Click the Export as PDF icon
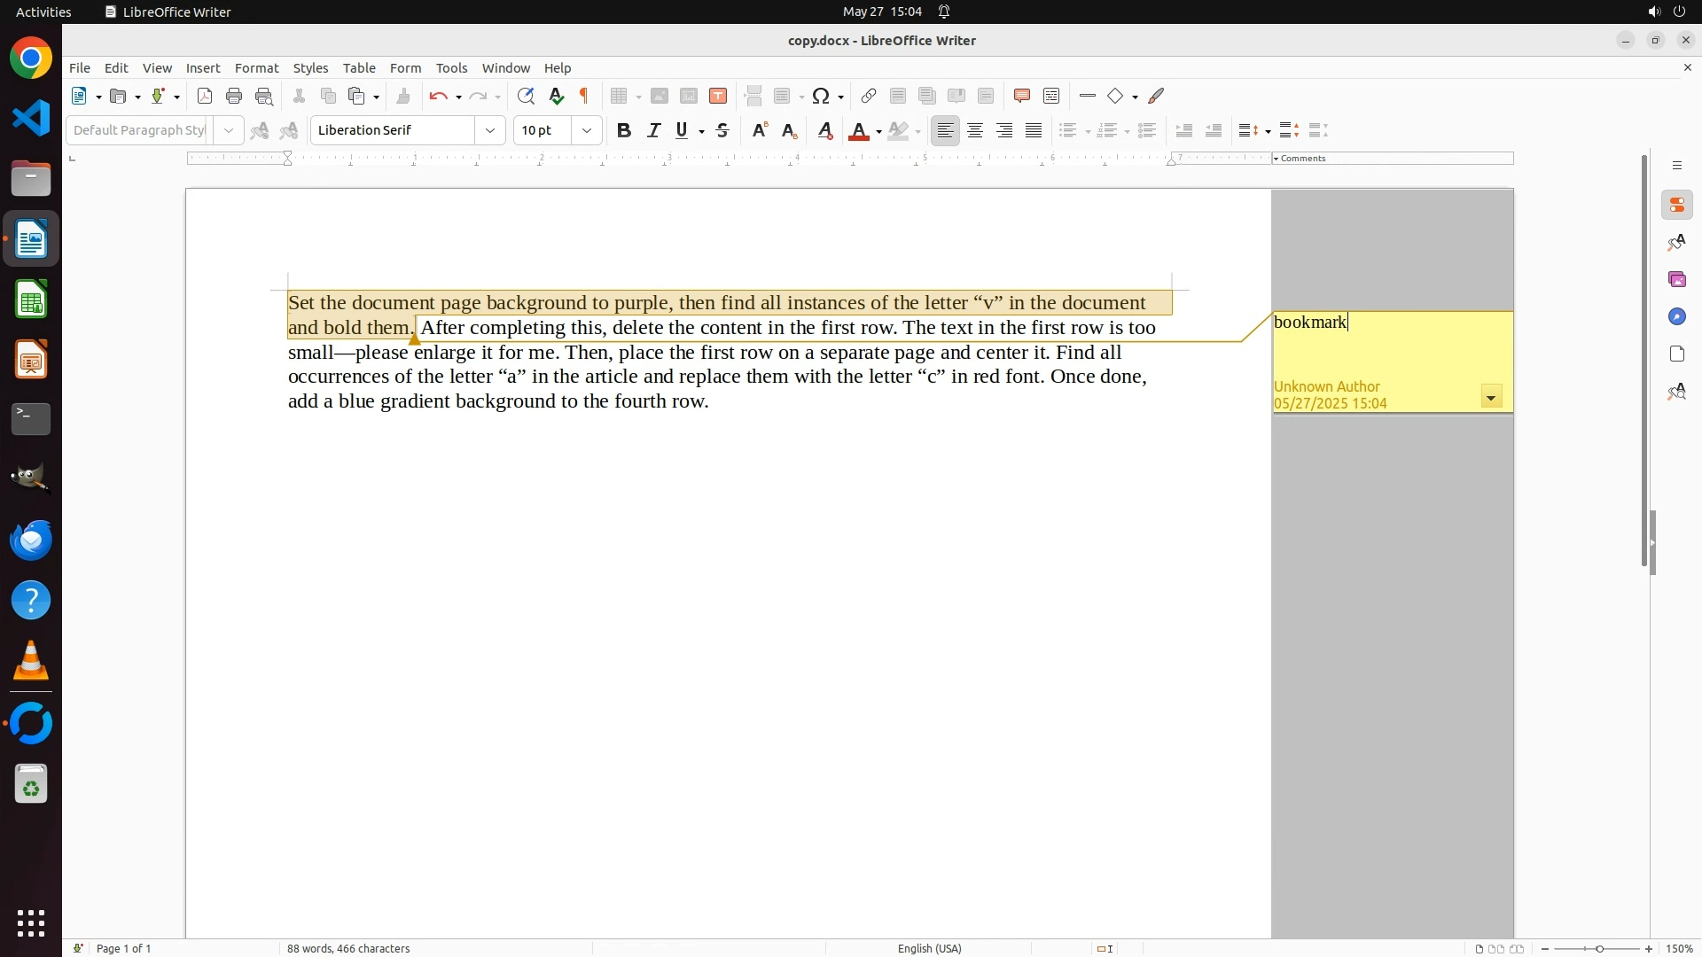Viewport: 1702px width, 957px height. coord(205,96)
